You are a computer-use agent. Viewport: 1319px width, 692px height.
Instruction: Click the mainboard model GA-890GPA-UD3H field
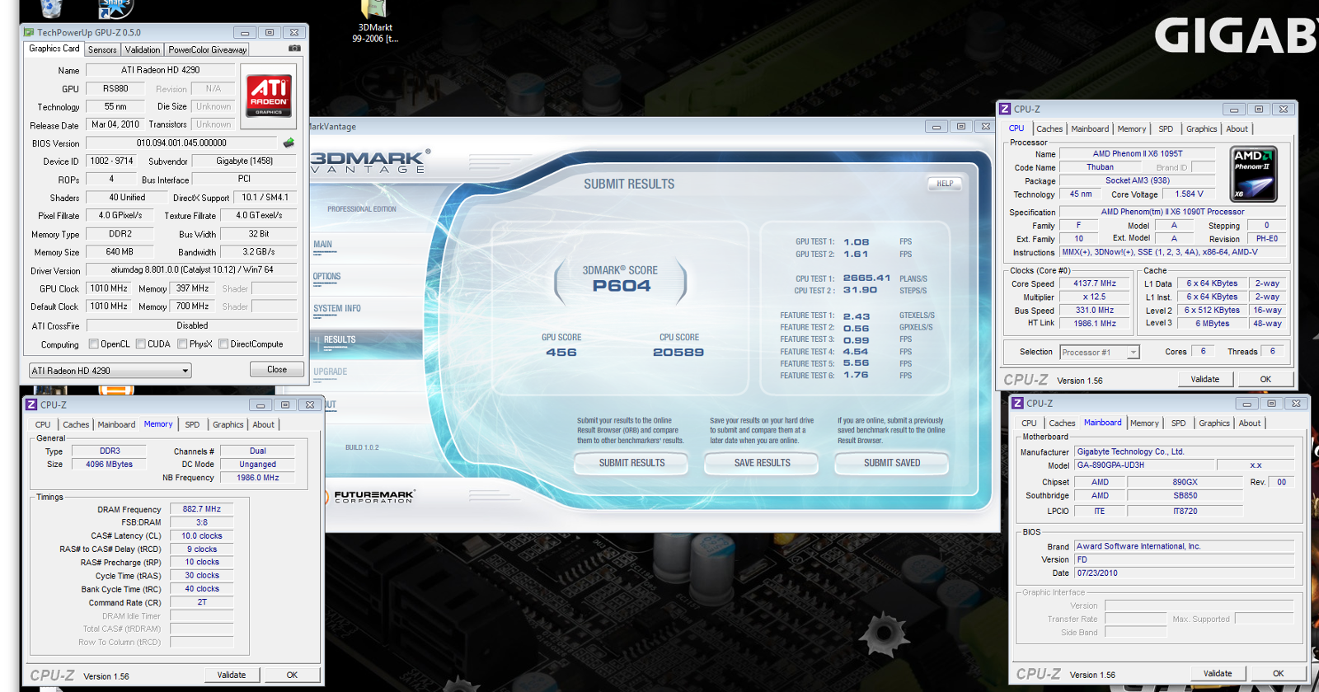pos(1144,465)
